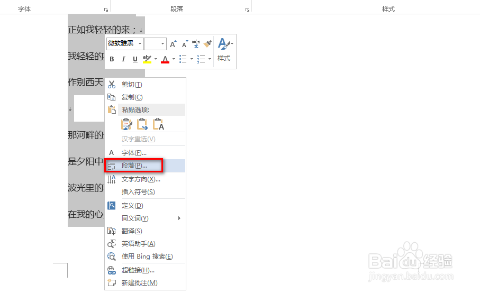This screenshot has height=293, width=480.
Task: Click the new comment note icon
Action: [112, 283]
